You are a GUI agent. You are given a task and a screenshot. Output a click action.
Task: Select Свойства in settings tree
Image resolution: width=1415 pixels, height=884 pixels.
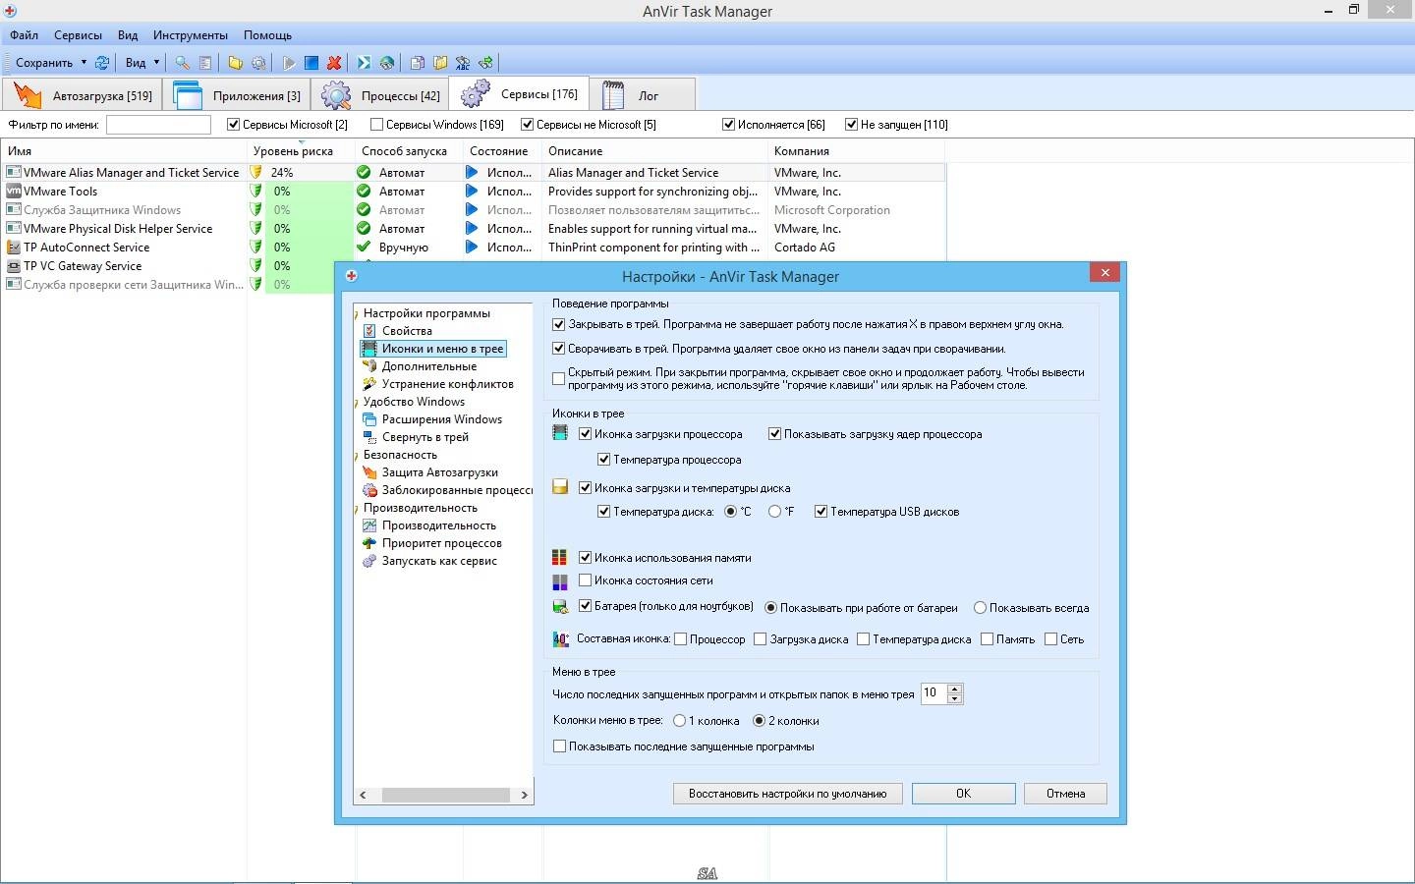407,331
